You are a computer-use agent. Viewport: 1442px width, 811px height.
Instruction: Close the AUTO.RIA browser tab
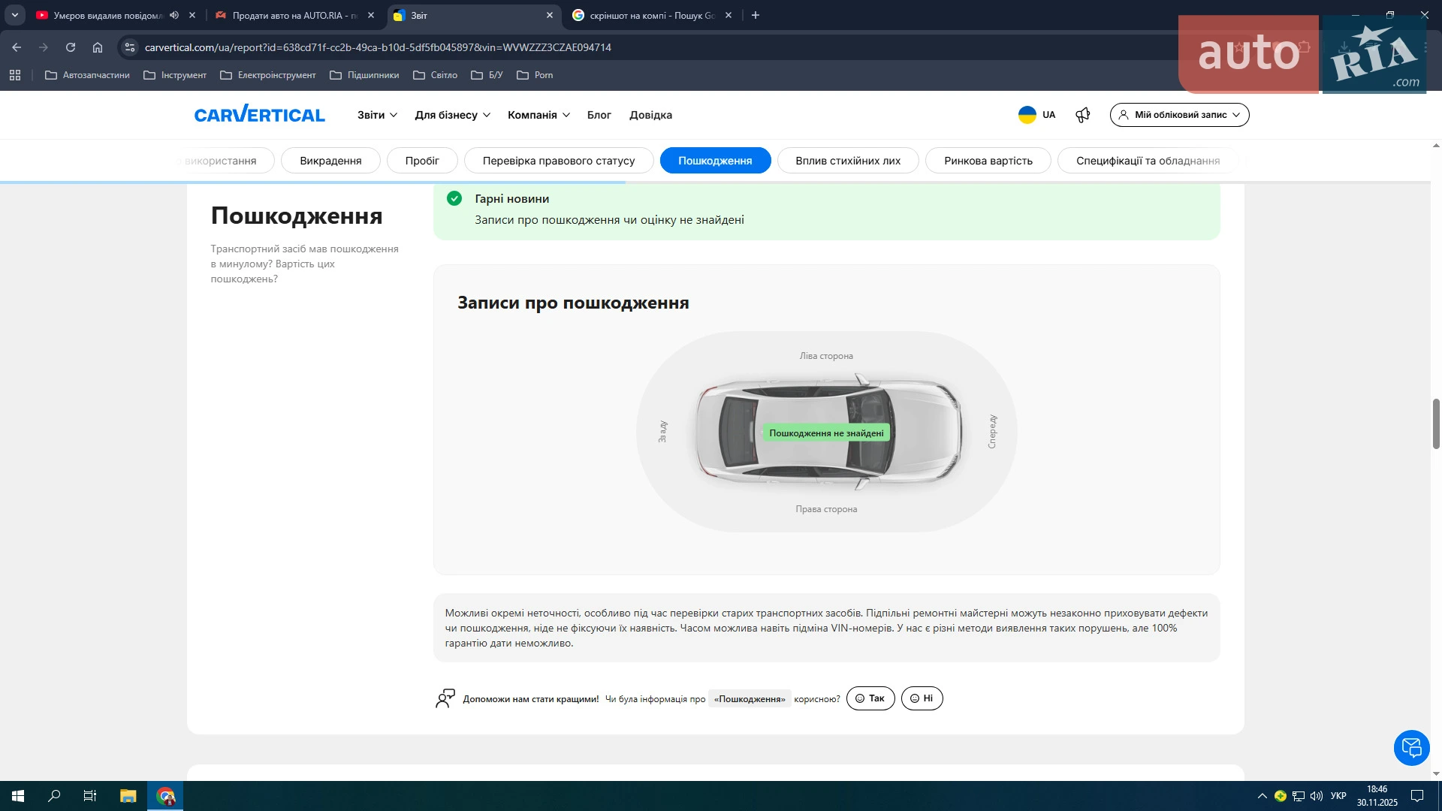[x=371, y=15]
